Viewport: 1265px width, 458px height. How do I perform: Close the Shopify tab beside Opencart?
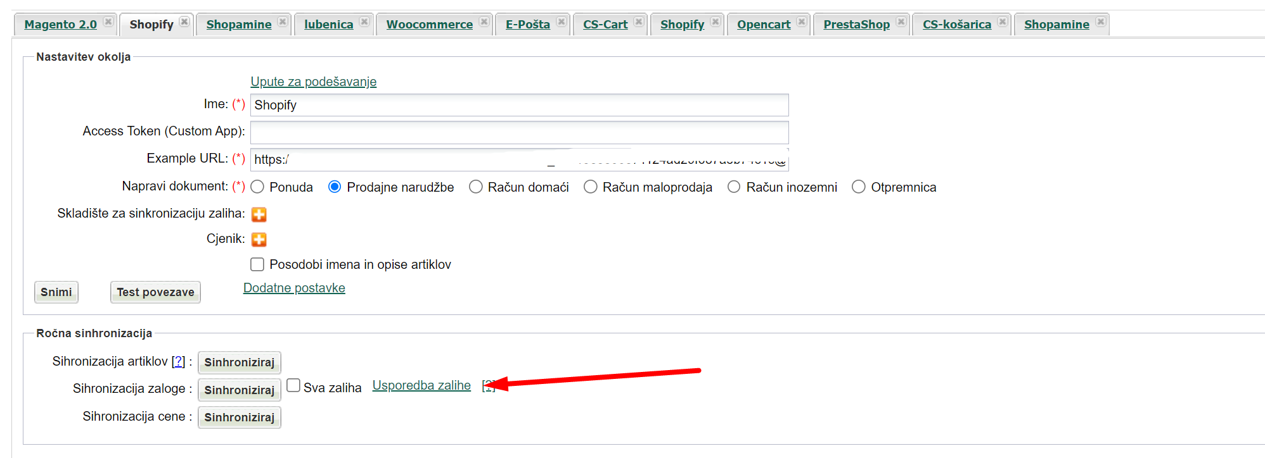716,22
